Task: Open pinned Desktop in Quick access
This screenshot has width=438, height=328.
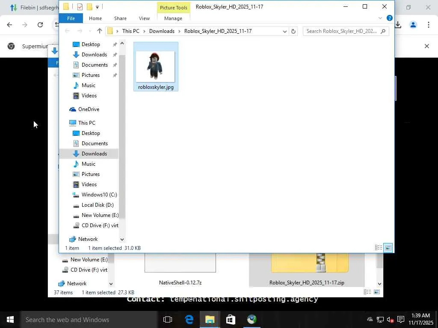Action: pyautogui.click(x=91, y=44)
